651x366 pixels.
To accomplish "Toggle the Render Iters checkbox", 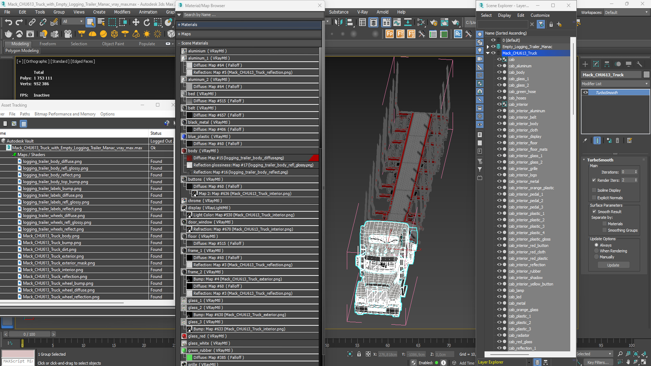I will 594,180.
